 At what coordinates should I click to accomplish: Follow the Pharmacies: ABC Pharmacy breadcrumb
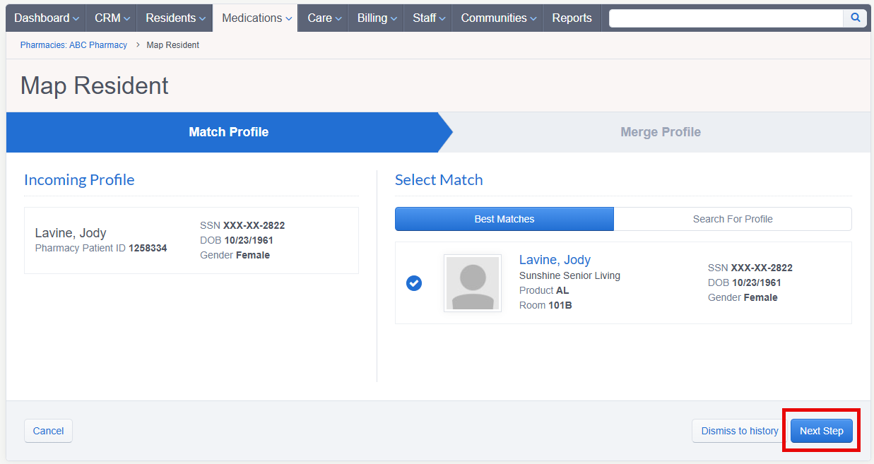click(73, 45)
